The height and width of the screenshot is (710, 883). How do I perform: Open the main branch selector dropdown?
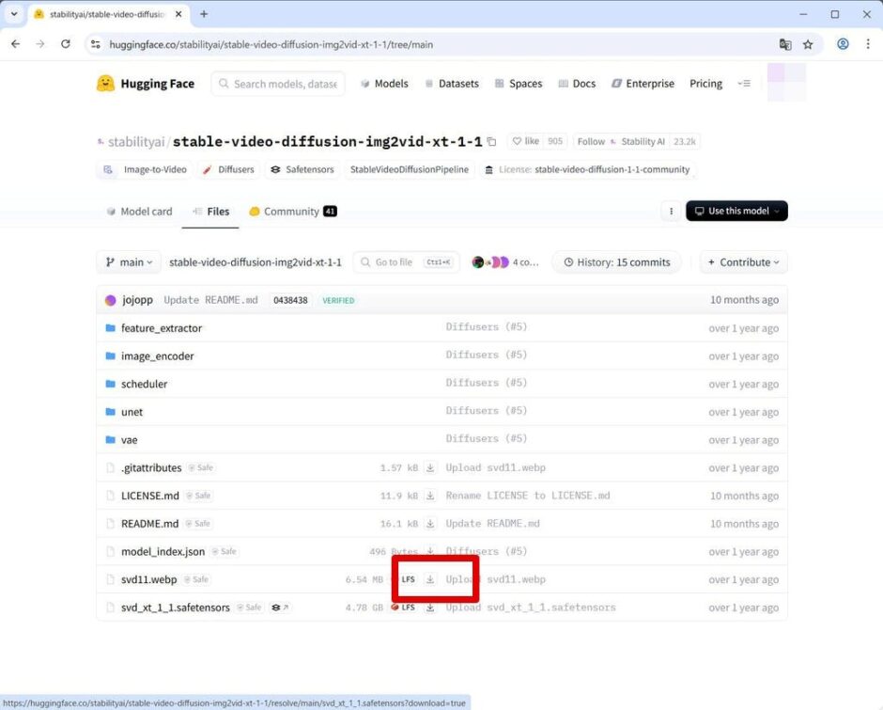(x=128, y=262)
